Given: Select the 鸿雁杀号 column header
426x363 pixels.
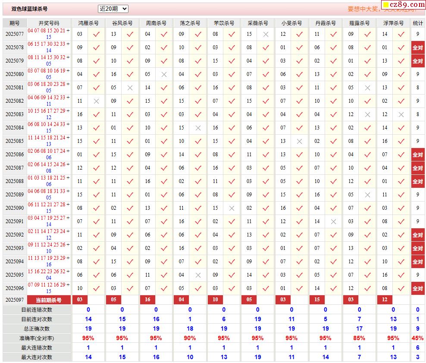Looking at the screenshot, I should [x=88, y=23].
